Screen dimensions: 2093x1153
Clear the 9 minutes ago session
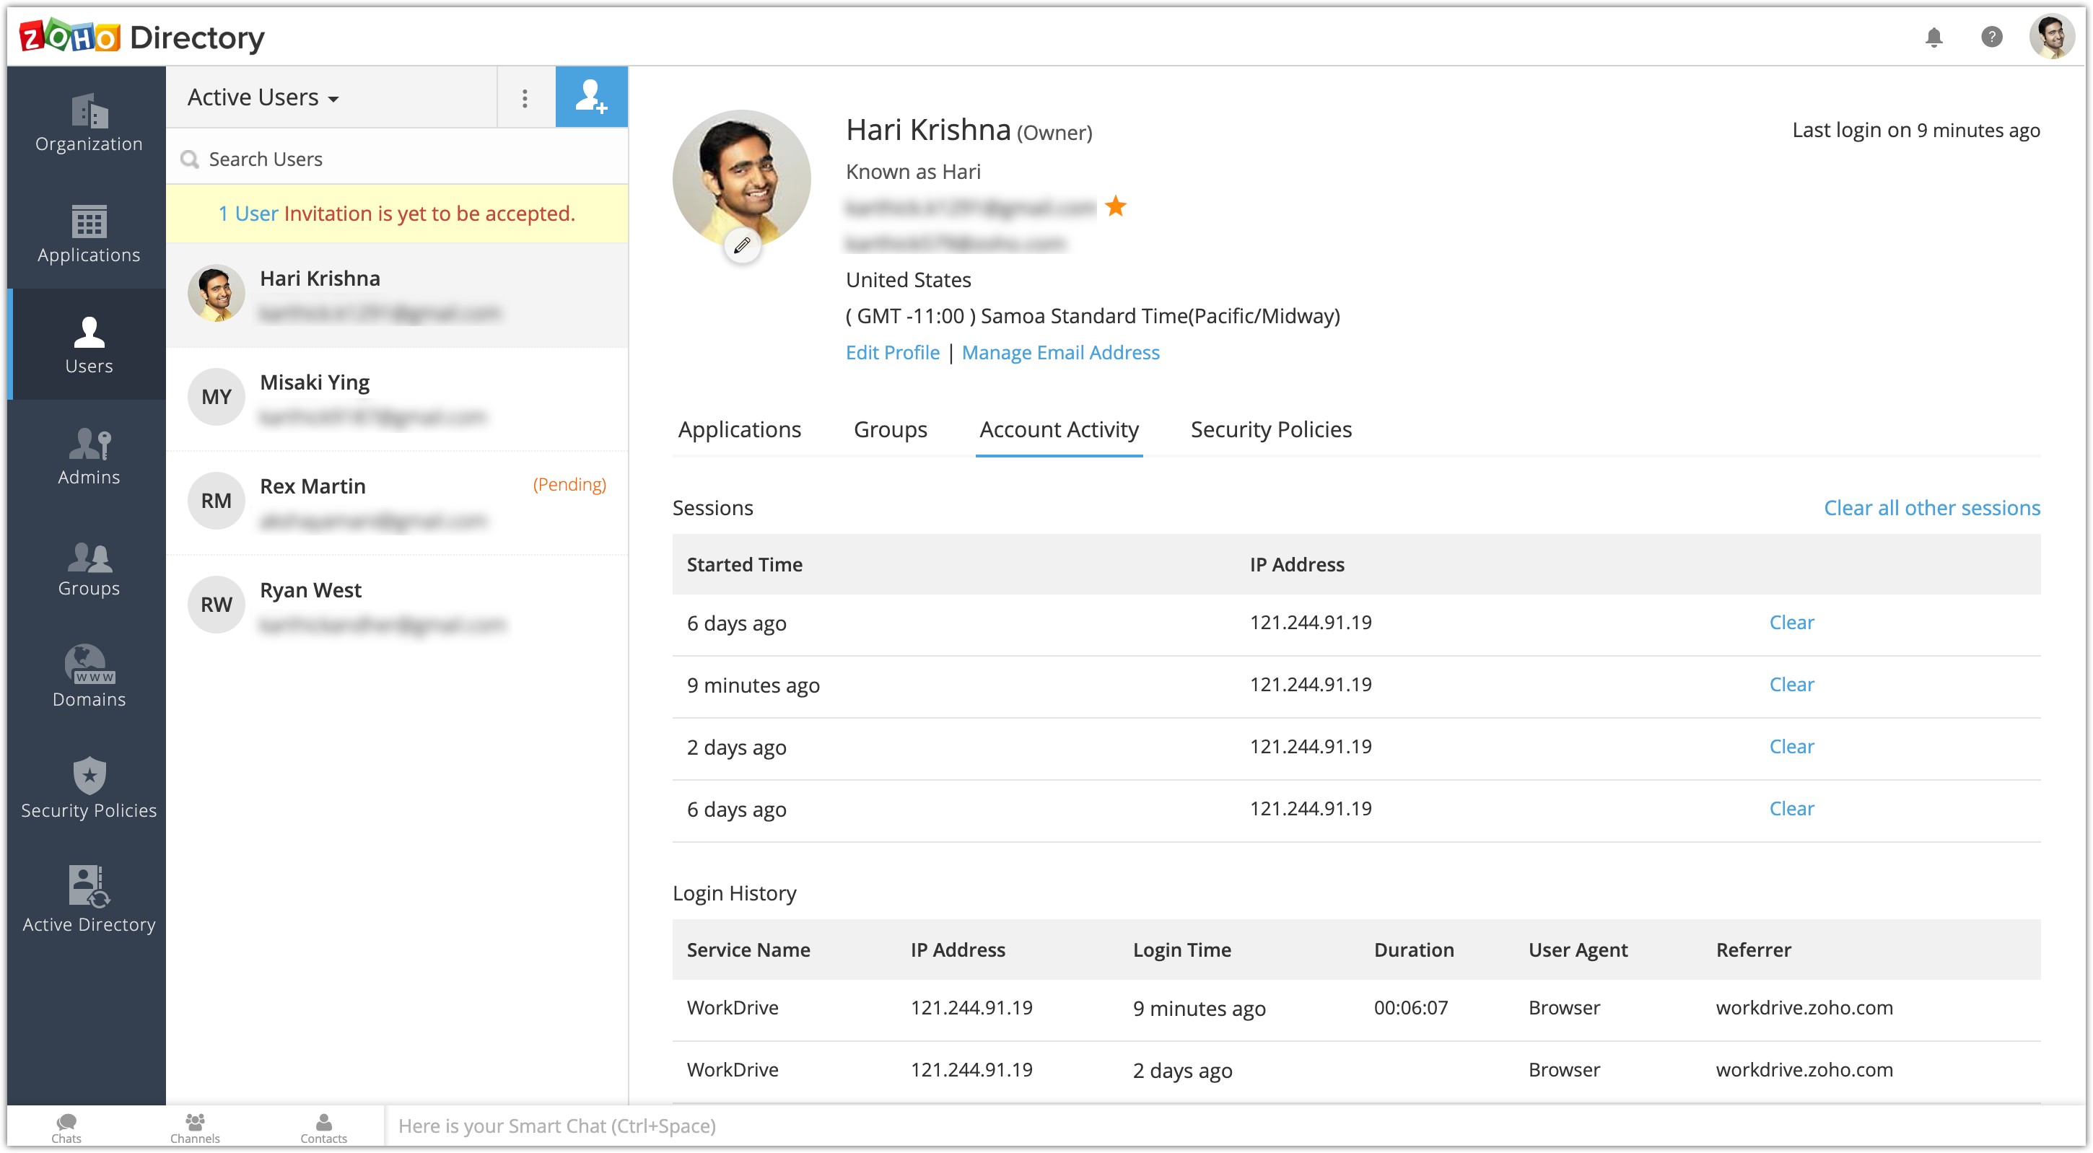(x=1791, y=684)
